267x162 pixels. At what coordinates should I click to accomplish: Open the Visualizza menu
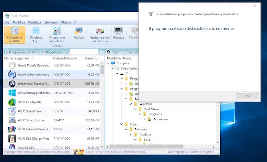coord(35,22)
